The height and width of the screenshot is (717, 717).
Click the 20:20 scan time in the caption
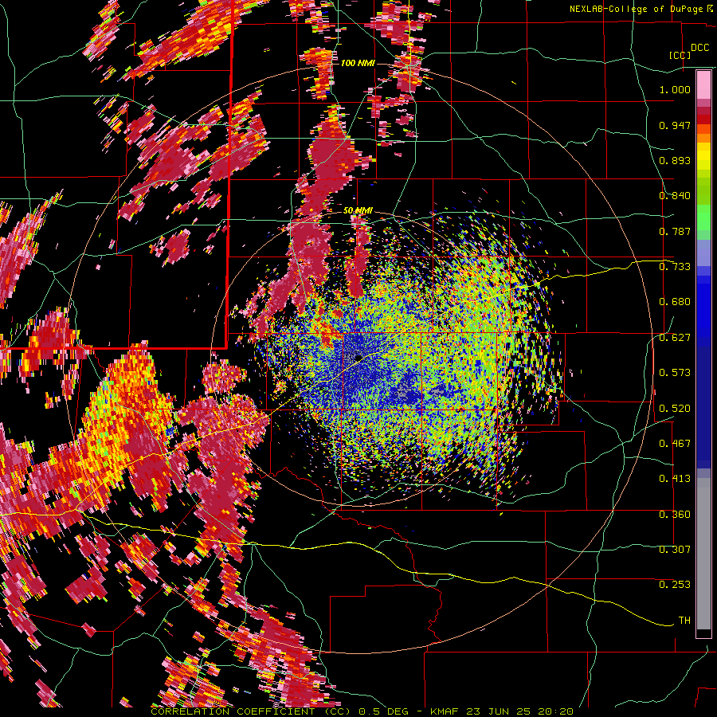coord(557,711)
